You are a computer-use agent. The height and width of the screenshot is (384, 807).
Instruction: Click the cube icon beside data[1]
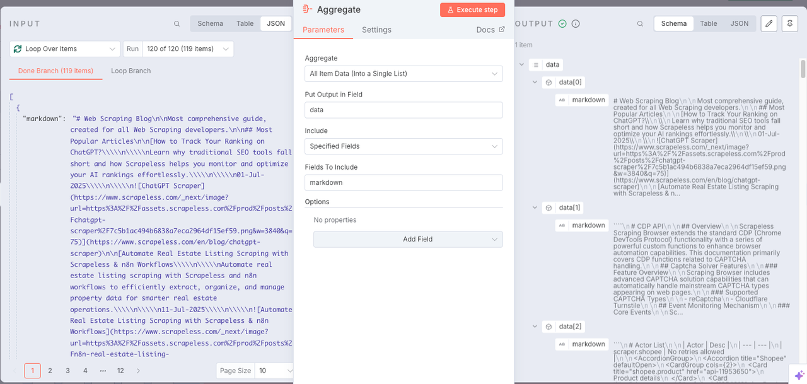click(549, 207)
